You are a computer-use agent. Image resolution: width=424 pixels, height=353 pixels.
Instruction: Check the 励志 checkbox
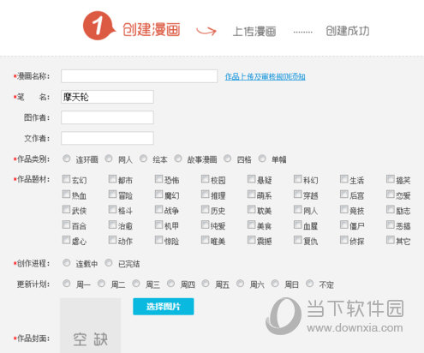pyautogui.click(x=391, y=209)
